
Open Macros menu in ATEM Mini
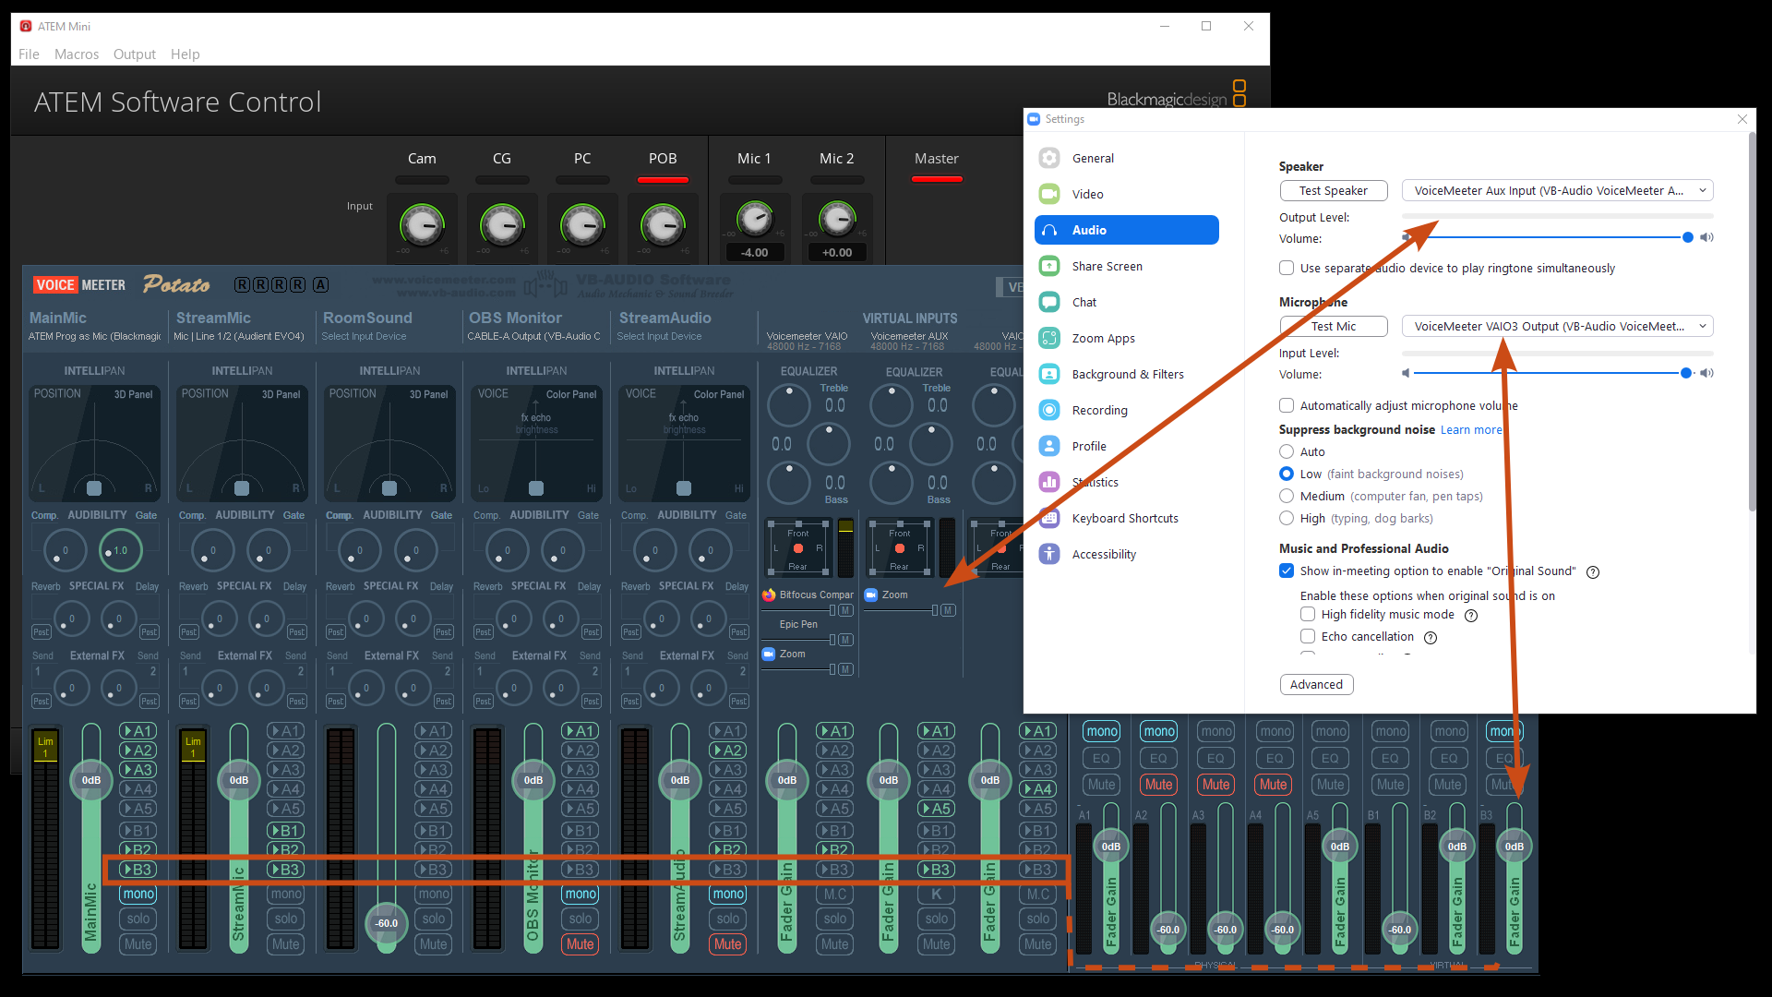(77, 54)
